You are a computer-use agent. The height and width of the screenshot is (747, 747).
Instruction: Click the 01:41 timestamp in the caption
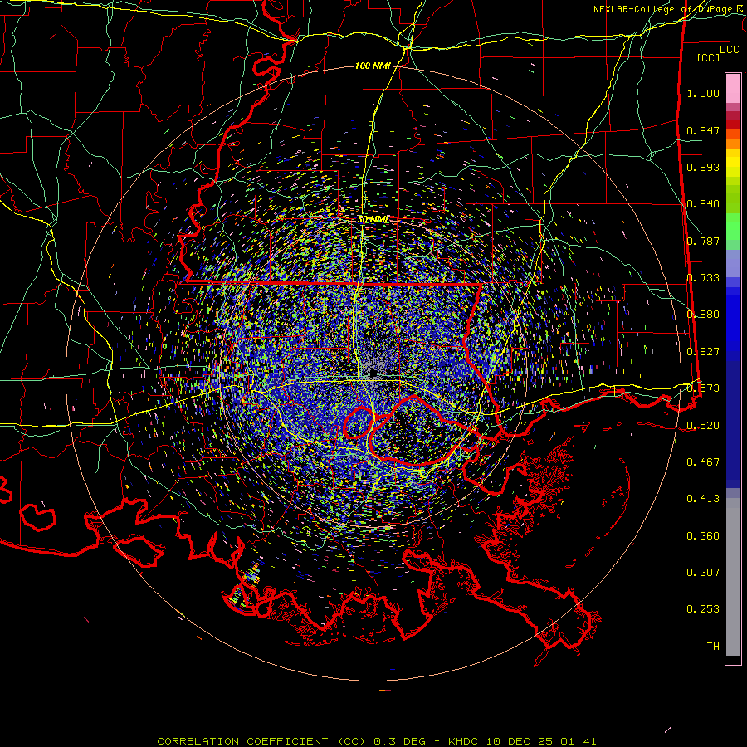pyautogui.click(x=579, y=741)
